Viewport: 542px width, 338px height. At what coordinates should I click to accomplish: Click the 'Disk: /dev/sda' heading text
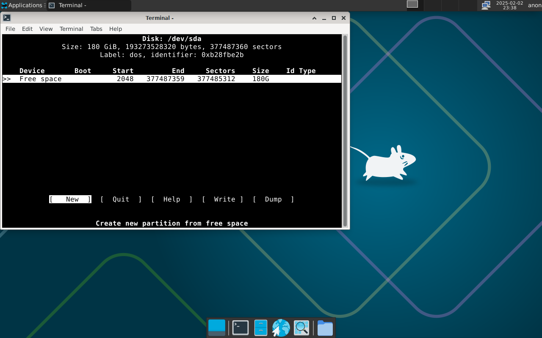[x=172, y=39]
